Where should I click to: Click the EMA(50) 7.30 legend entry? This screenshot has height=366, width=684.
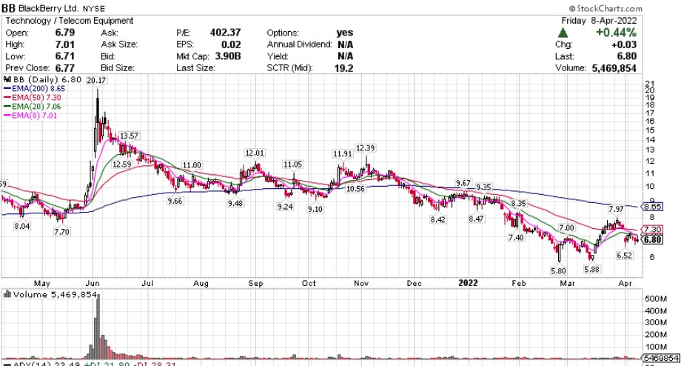tap(31, 97)
